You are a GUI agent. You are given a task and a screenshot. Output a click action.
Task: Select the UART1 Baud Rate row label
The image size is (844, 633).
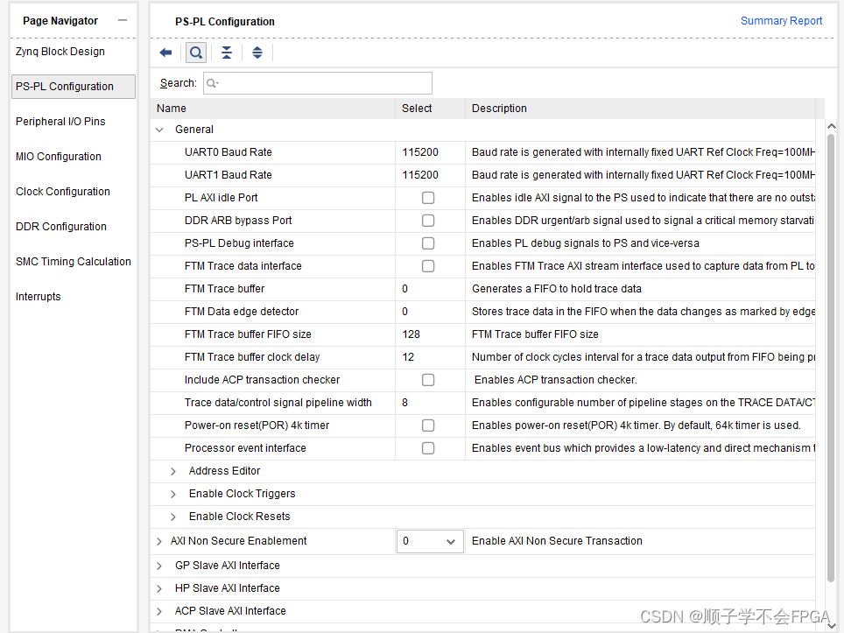229,175
